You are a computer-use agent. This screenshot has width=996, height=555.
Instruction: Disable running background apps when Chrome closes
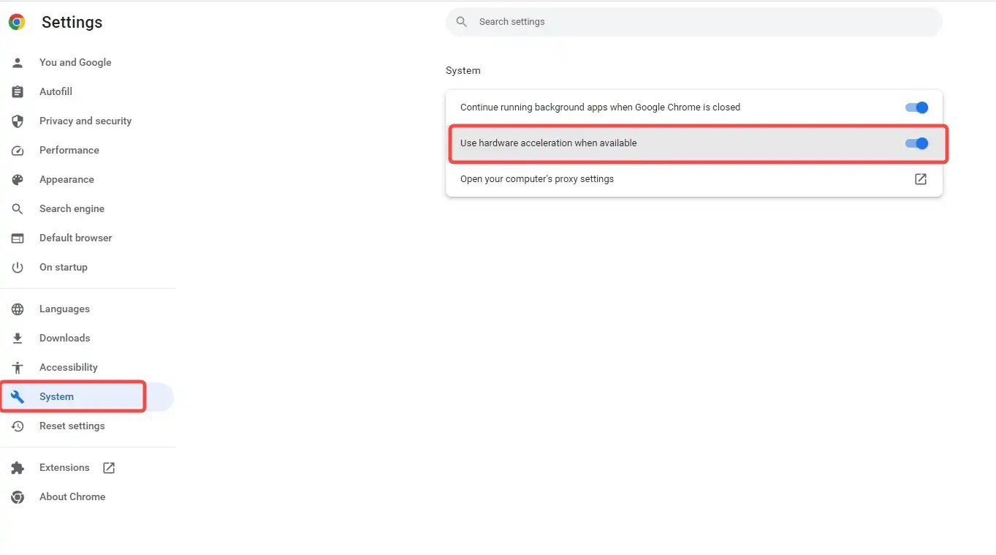pyautogui.click(x=916, y=107)
